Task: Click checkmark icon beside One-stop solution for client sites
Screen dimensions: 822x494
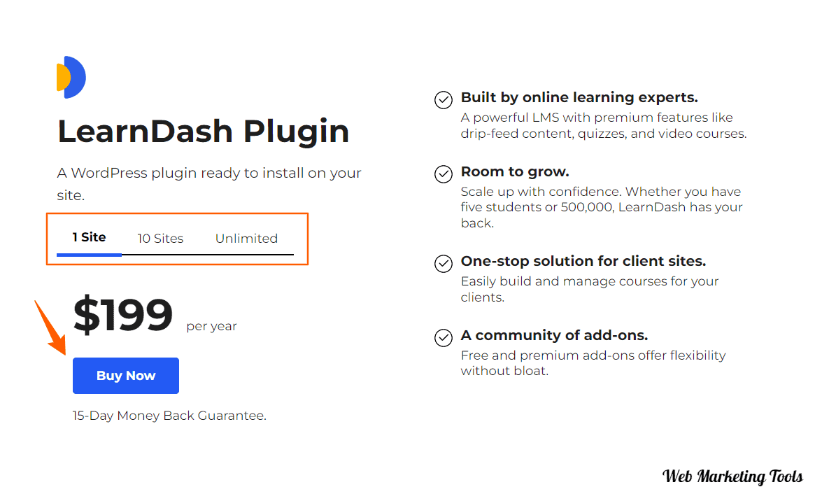Action: tap(444, 263)
